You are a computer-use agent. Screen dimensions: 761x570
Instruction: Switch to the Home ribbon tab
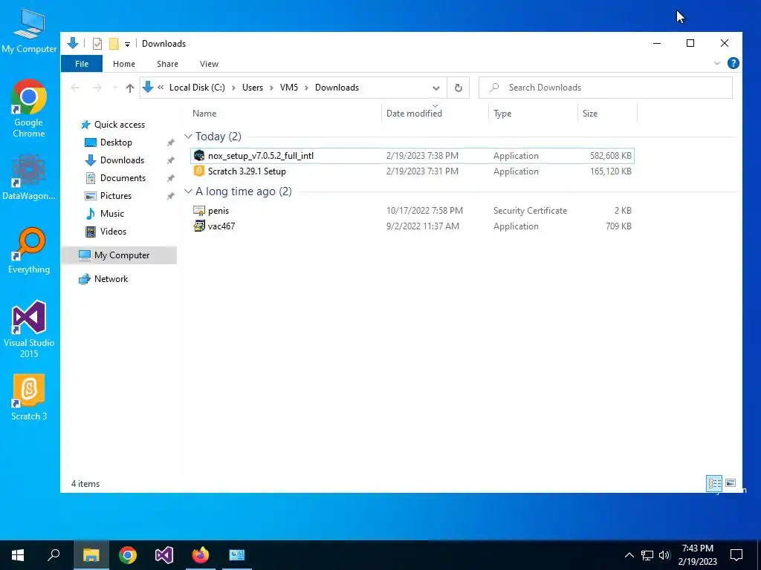[124, 64]
